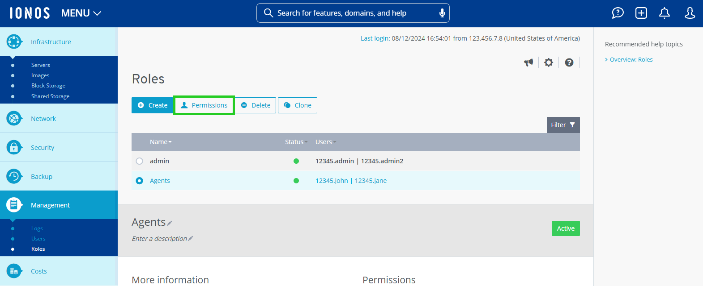This screenshot has height=286, width=703.
Task: Go to Servers in Infrastructure menu
Action: pyautogui.click(x=41, y=65)
